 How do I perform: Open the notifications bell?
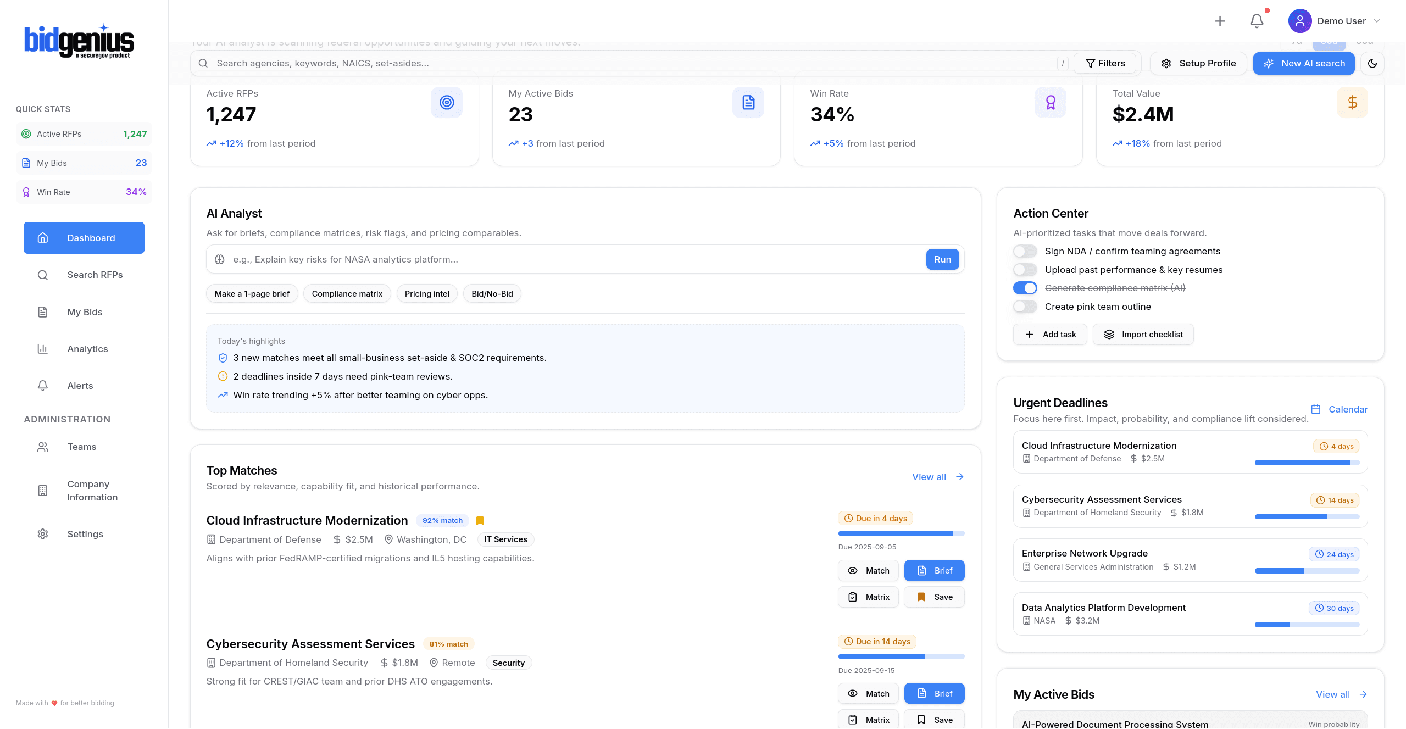pos(1256,21)
